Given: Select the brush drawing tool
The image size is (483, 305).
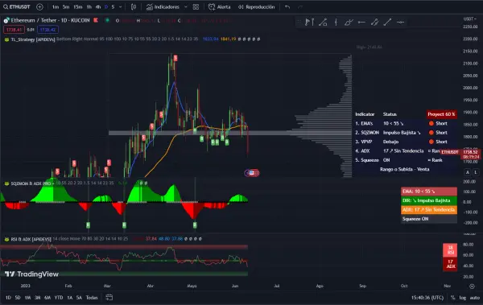Looking at the screenshot, I should (349, 22).
